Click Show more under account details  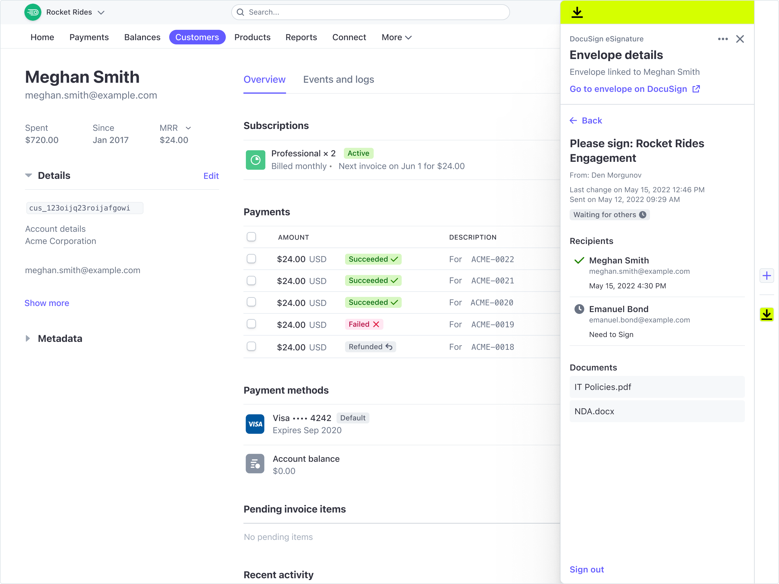pos(47,303)
